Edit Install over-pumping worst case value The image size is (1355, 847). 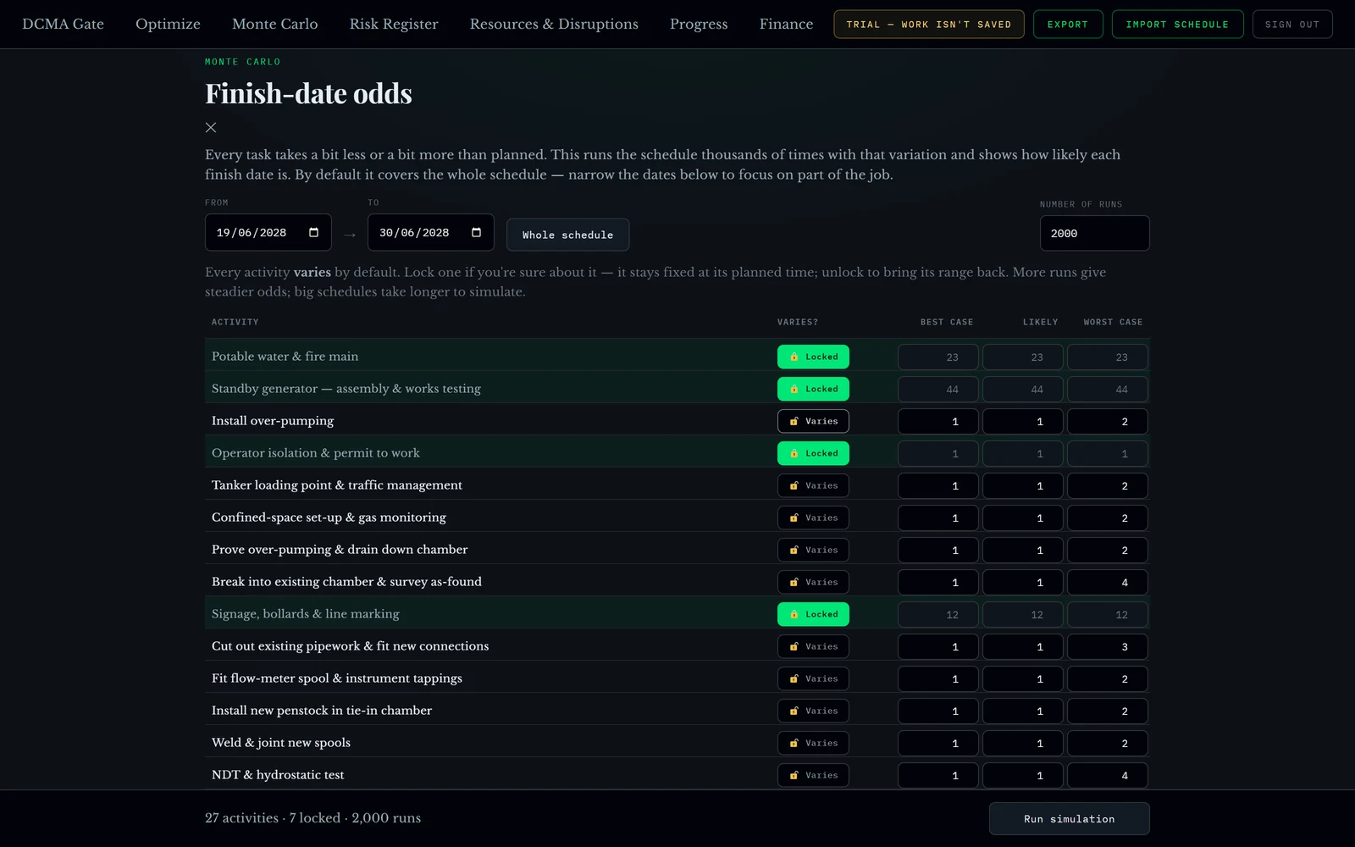point(1108,422)
